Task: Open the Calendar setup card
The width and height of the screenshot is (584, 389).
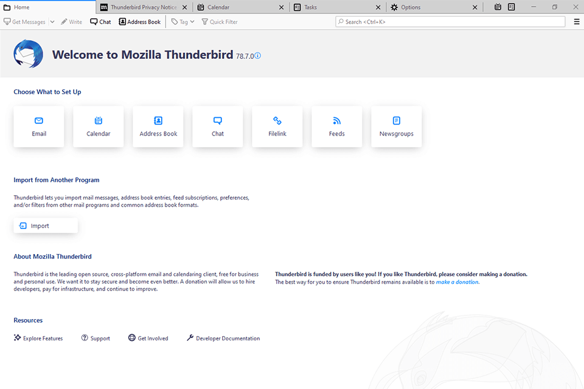Action: [x=99, y=126]
